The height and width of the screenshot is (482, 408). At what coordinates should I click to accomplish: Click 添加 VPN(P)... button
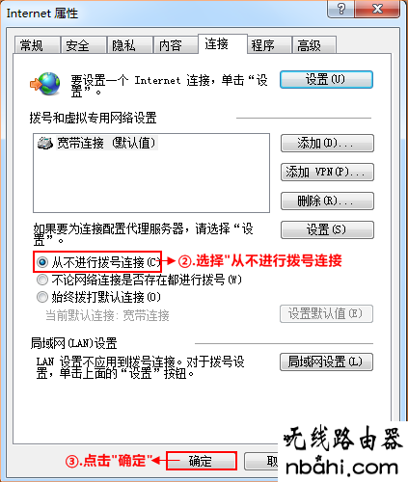click(327, 172)
